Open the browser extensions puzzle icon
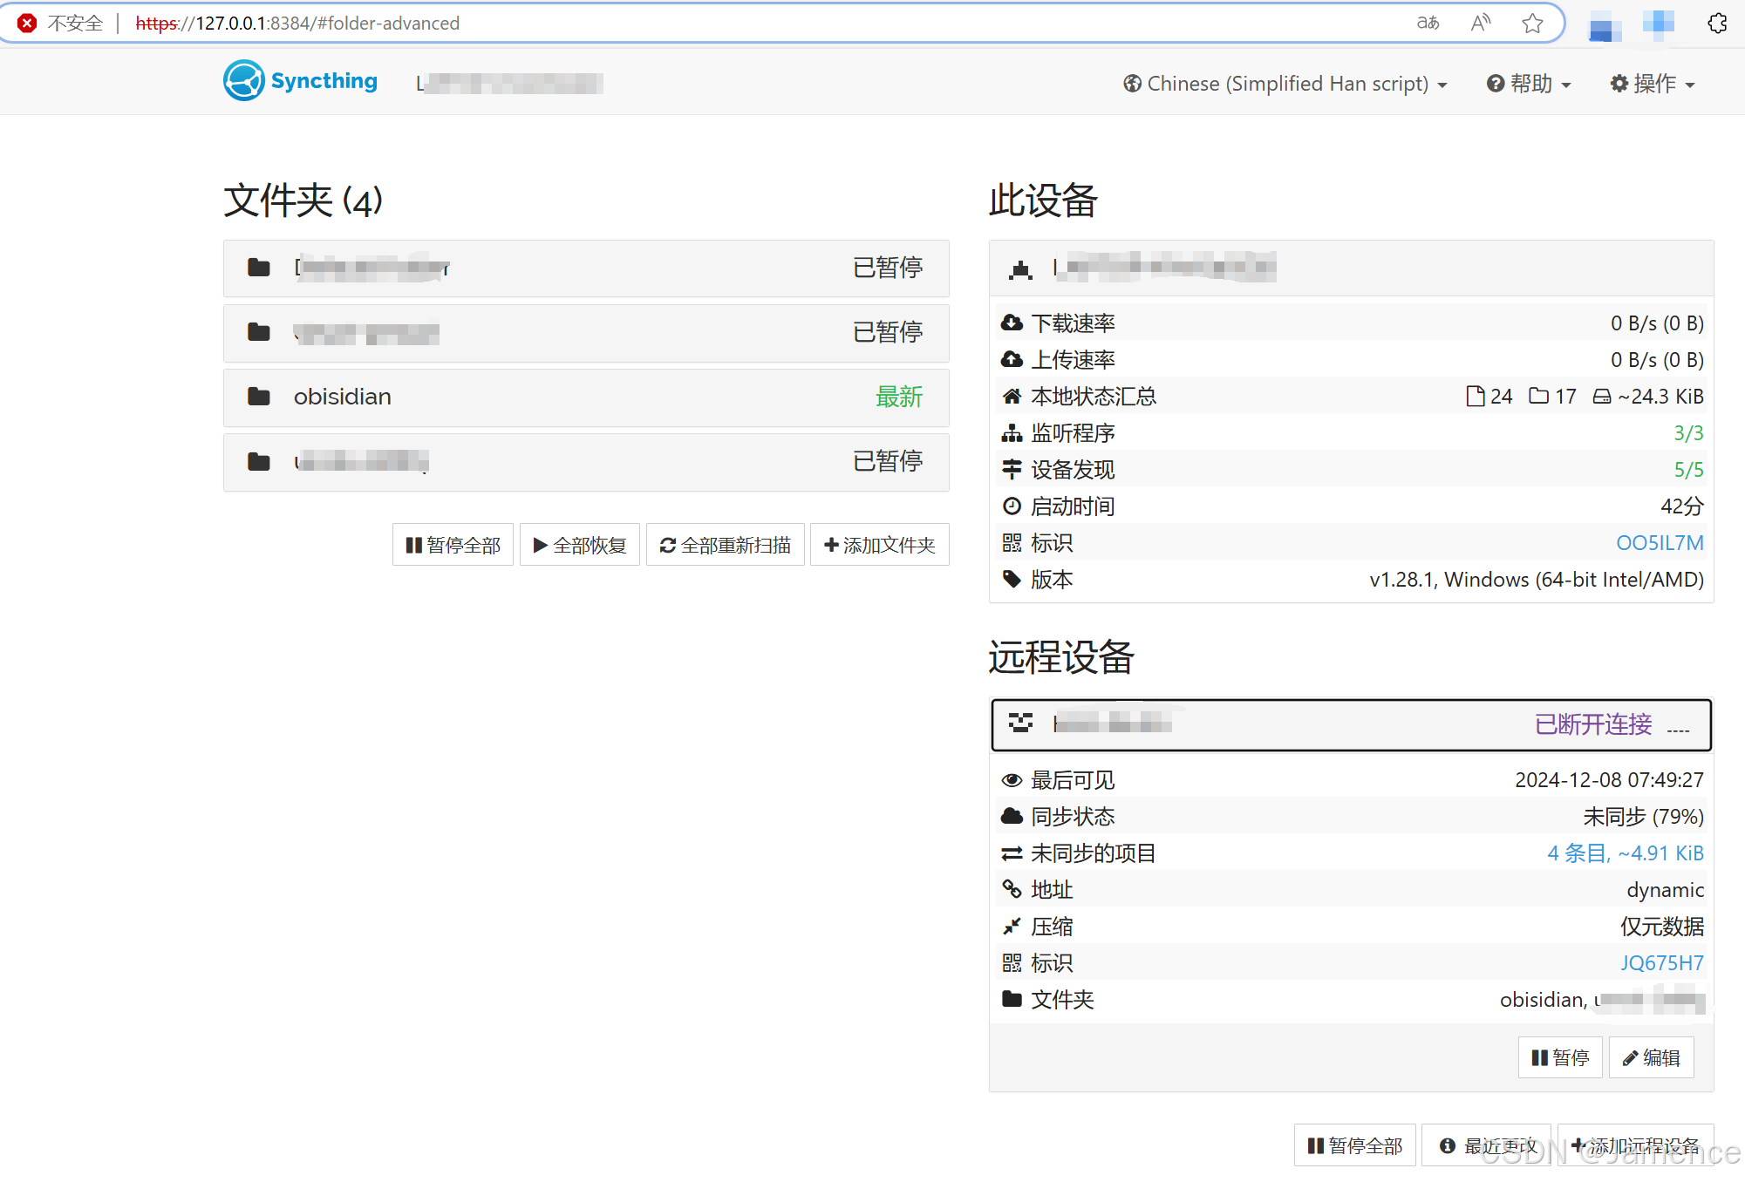Screen dimensions: 1745x1182 1717,24
